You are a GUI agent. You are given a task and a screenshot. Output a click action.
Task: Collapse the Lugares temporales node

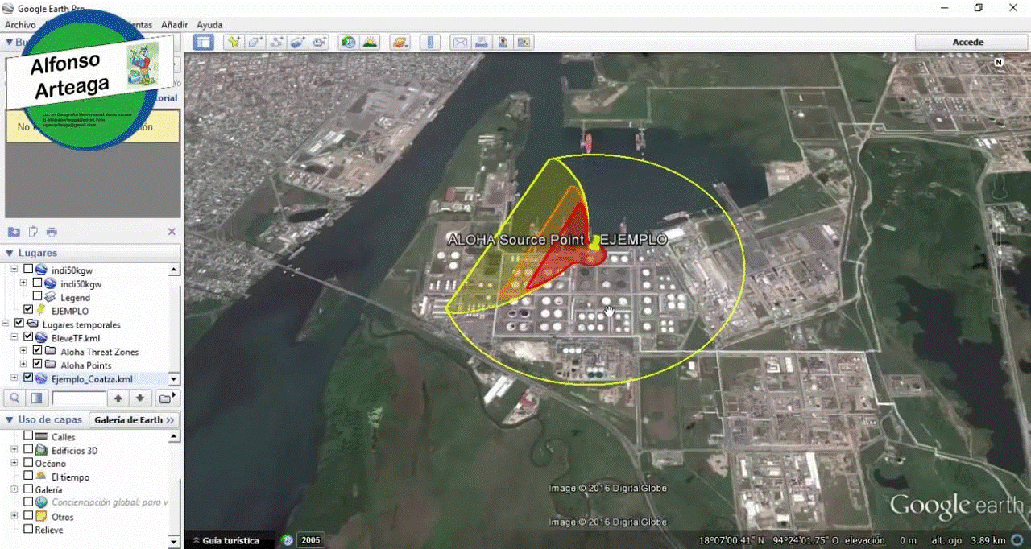[6, 324]
